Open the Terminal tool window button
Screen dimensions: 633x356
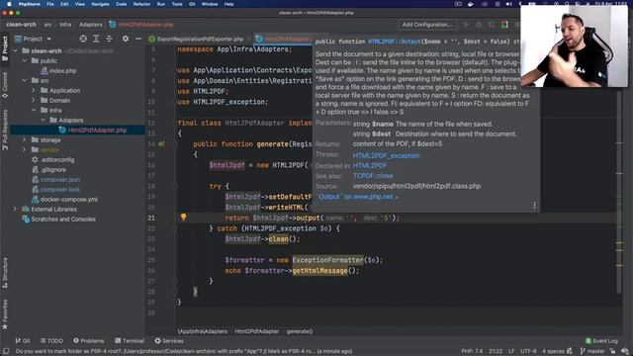(x=130, y=341)
